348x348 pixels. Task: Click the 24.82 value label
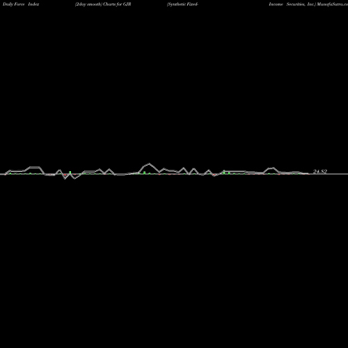[x=320, y=171]
